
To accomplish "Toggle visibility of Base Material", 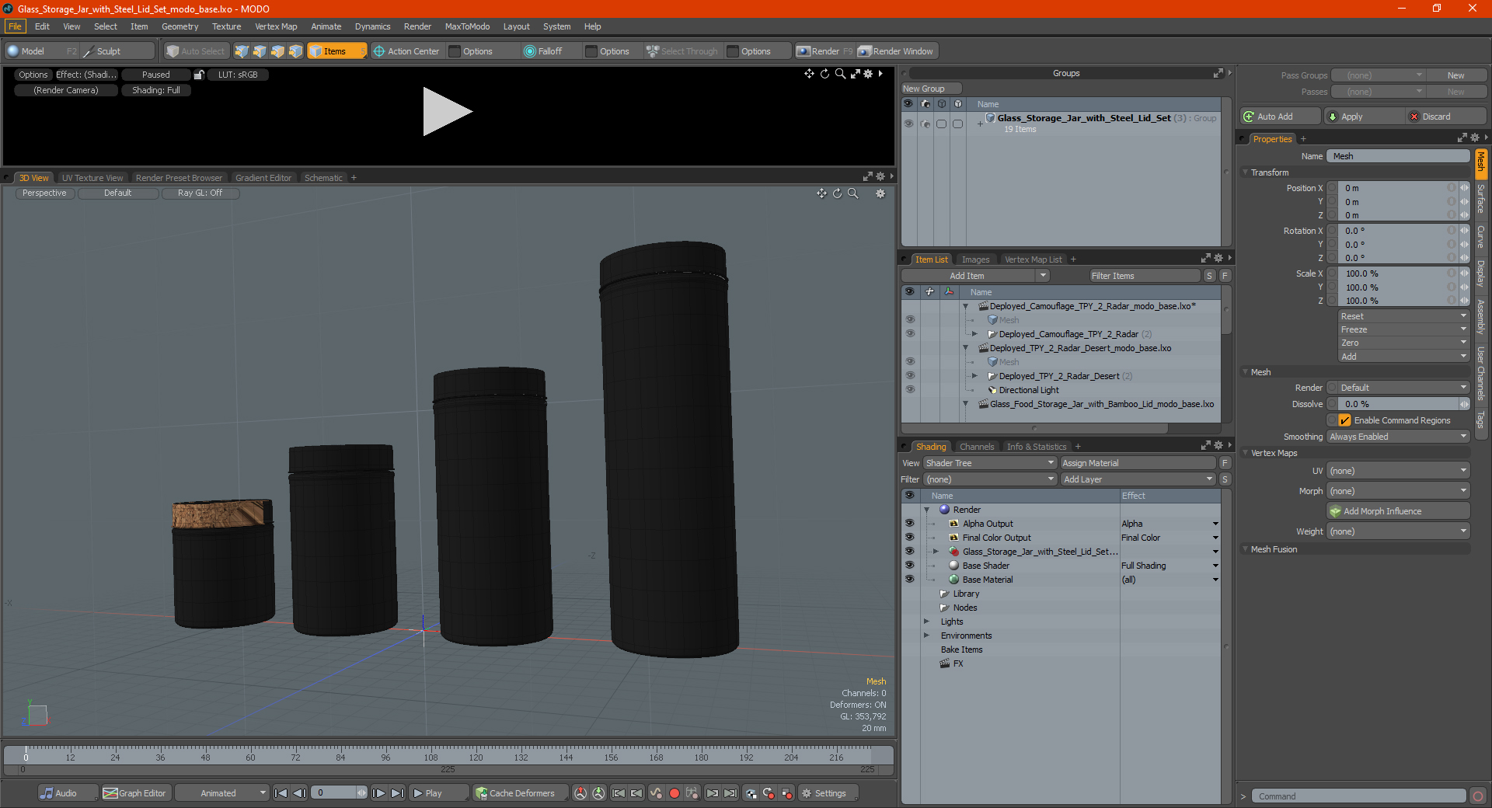I will tap(909, 580).
